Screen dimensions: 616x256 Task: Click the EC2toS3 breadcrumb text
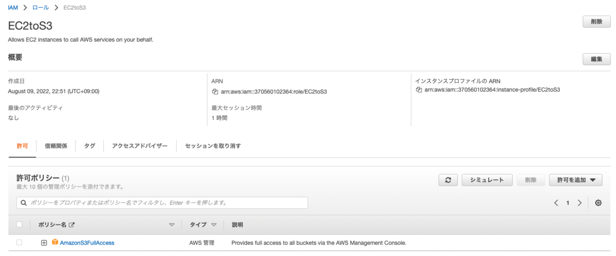tap(74, 8)
